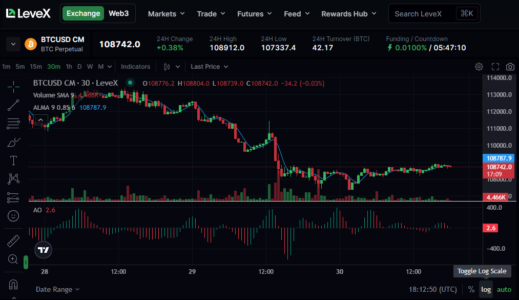Click the +0.38% 24H change value

pyautogui.click(x=170, y=48)
